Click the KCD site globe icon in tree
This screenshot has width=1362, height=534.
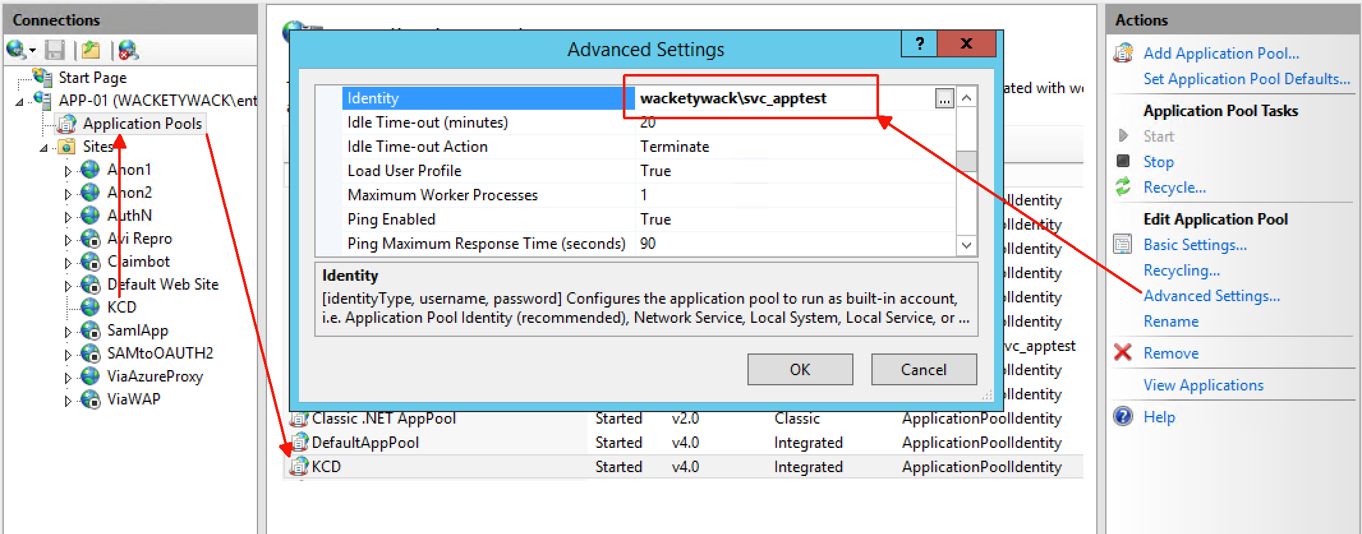(90, 308)
